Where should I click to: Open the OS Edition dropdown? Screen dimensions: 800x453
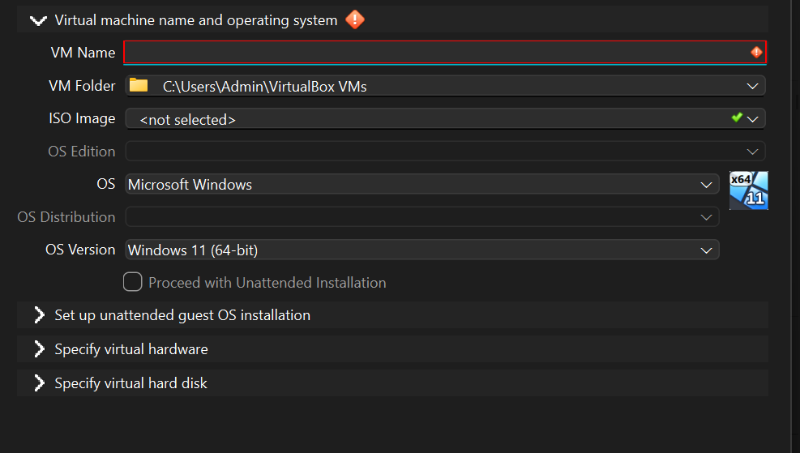coord(446,152)
